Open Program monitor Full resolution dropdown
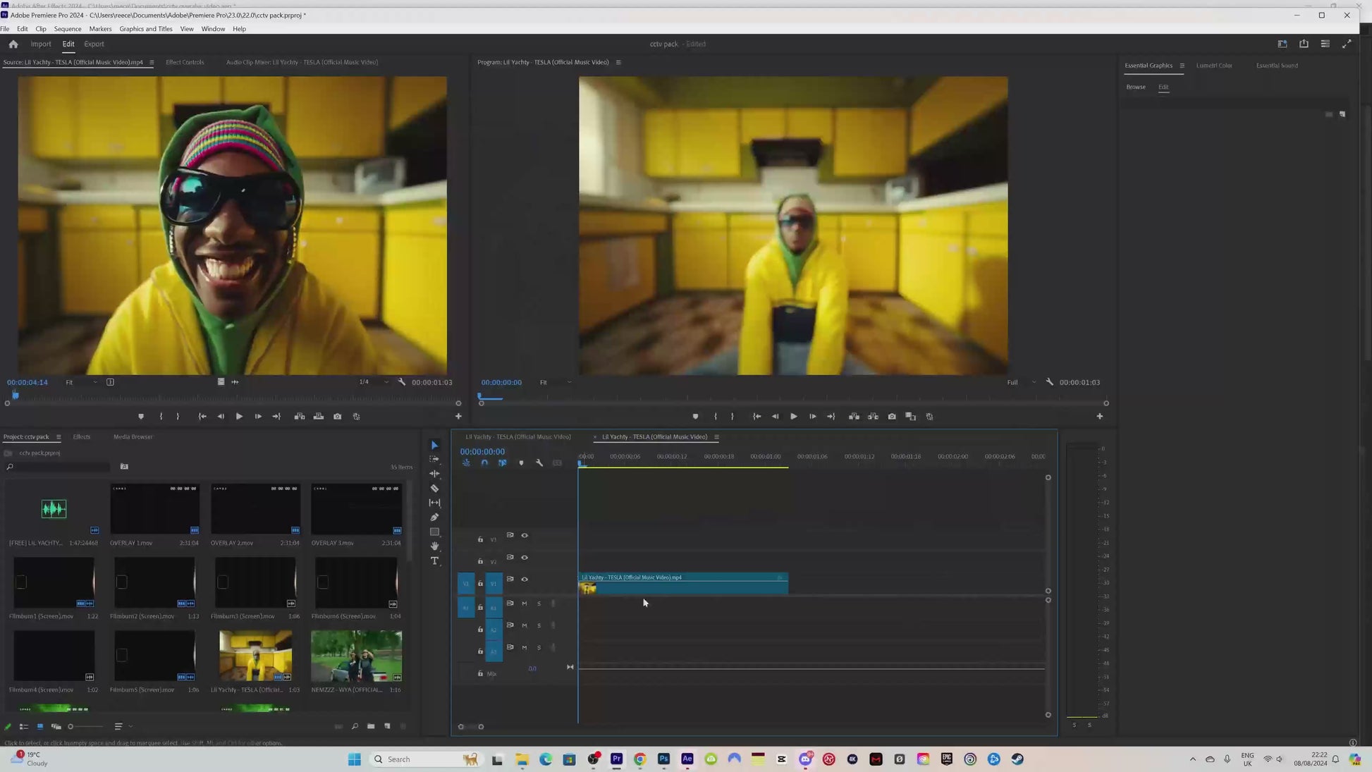This screenshot has width=1372, height=772. pos(1022,382)
